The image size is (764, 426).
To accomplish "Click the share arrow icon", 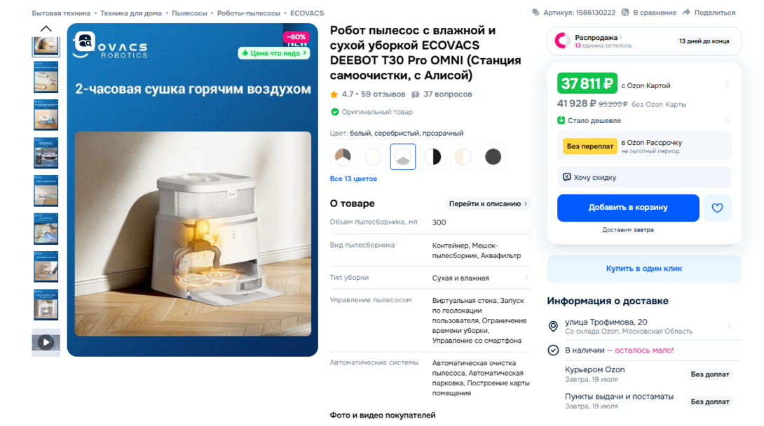I will (x=686, y=12).
